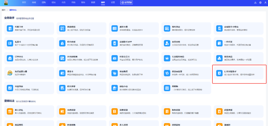
Task: Click the 积分商城 lock bag icon
Action: click(62, 43)
